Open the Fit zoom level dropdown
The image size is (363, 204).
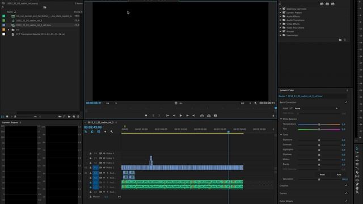point(112,103)
